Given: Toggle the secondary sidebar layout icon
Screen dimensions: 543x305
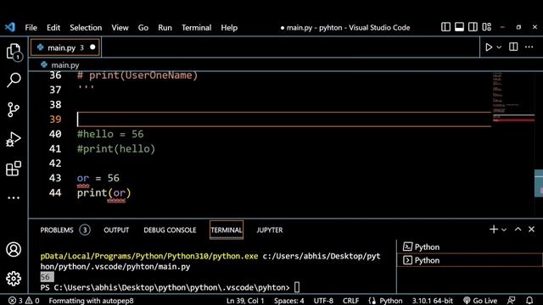Looking at the screenshot, I should point(473,27).
